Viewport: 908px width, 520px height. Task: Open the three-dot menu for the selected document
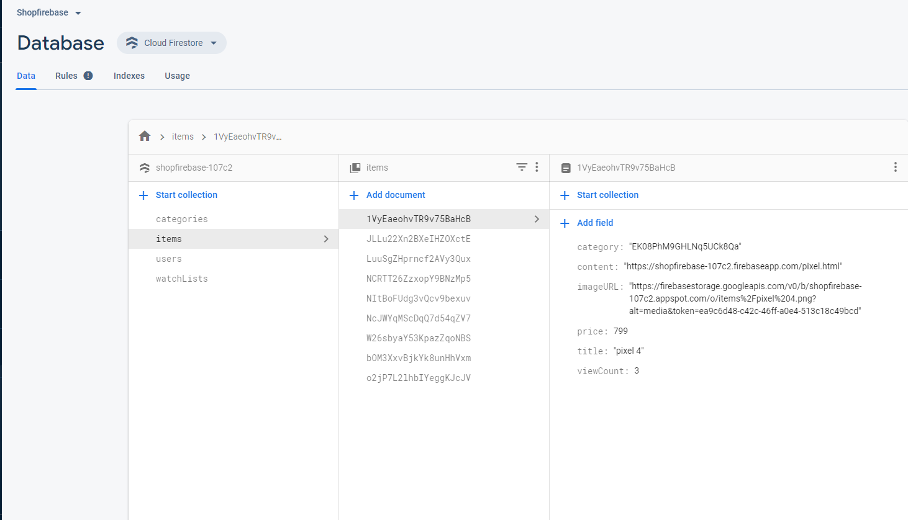[895, 167]
